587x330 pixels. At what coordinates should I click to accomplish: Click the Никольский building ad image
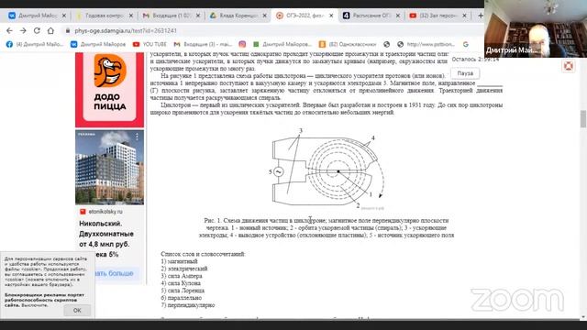[x=109, y=167]
